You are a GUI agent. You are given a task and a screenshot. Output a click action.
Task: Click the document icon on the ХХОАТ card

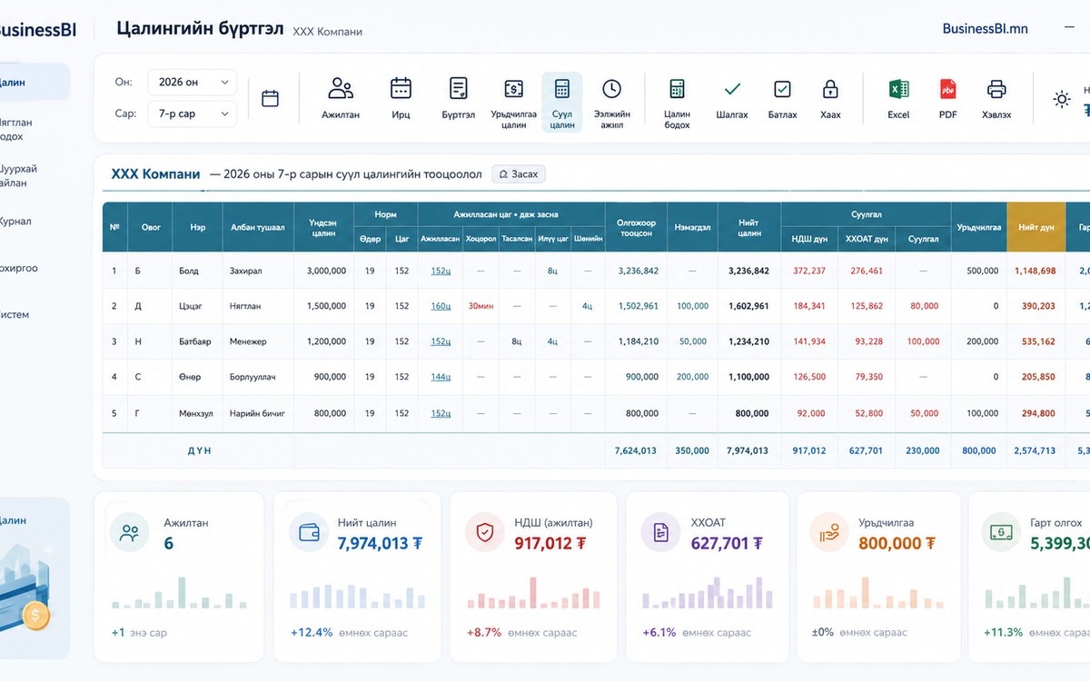[x=660, y=532]
